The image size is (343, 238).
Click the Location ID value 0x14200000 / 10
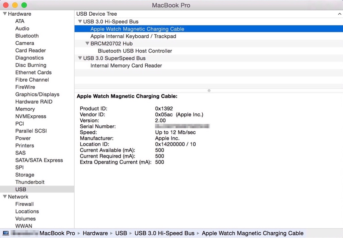[x=175, y=144]
